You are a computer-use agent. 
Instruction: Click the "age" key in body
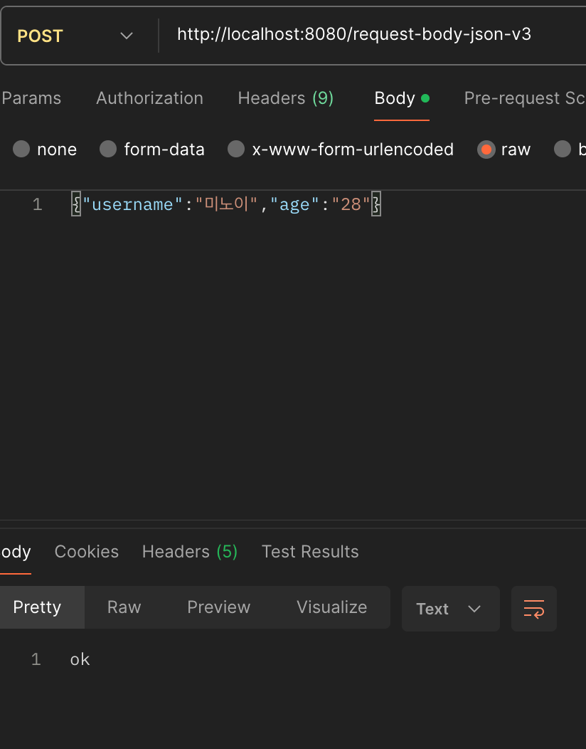pyautogui.click(x=294, y=204)
